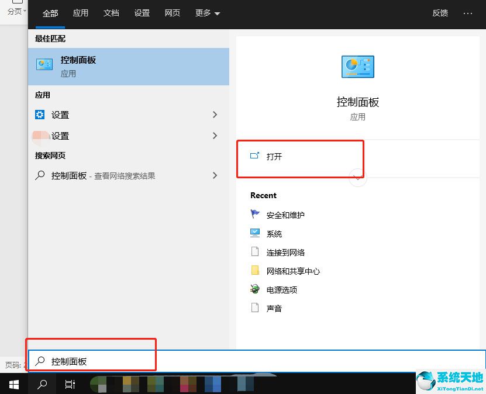Expand arrow for 查看网络搜索结果 row
The image size is (486, 394).
click(215, 175)
